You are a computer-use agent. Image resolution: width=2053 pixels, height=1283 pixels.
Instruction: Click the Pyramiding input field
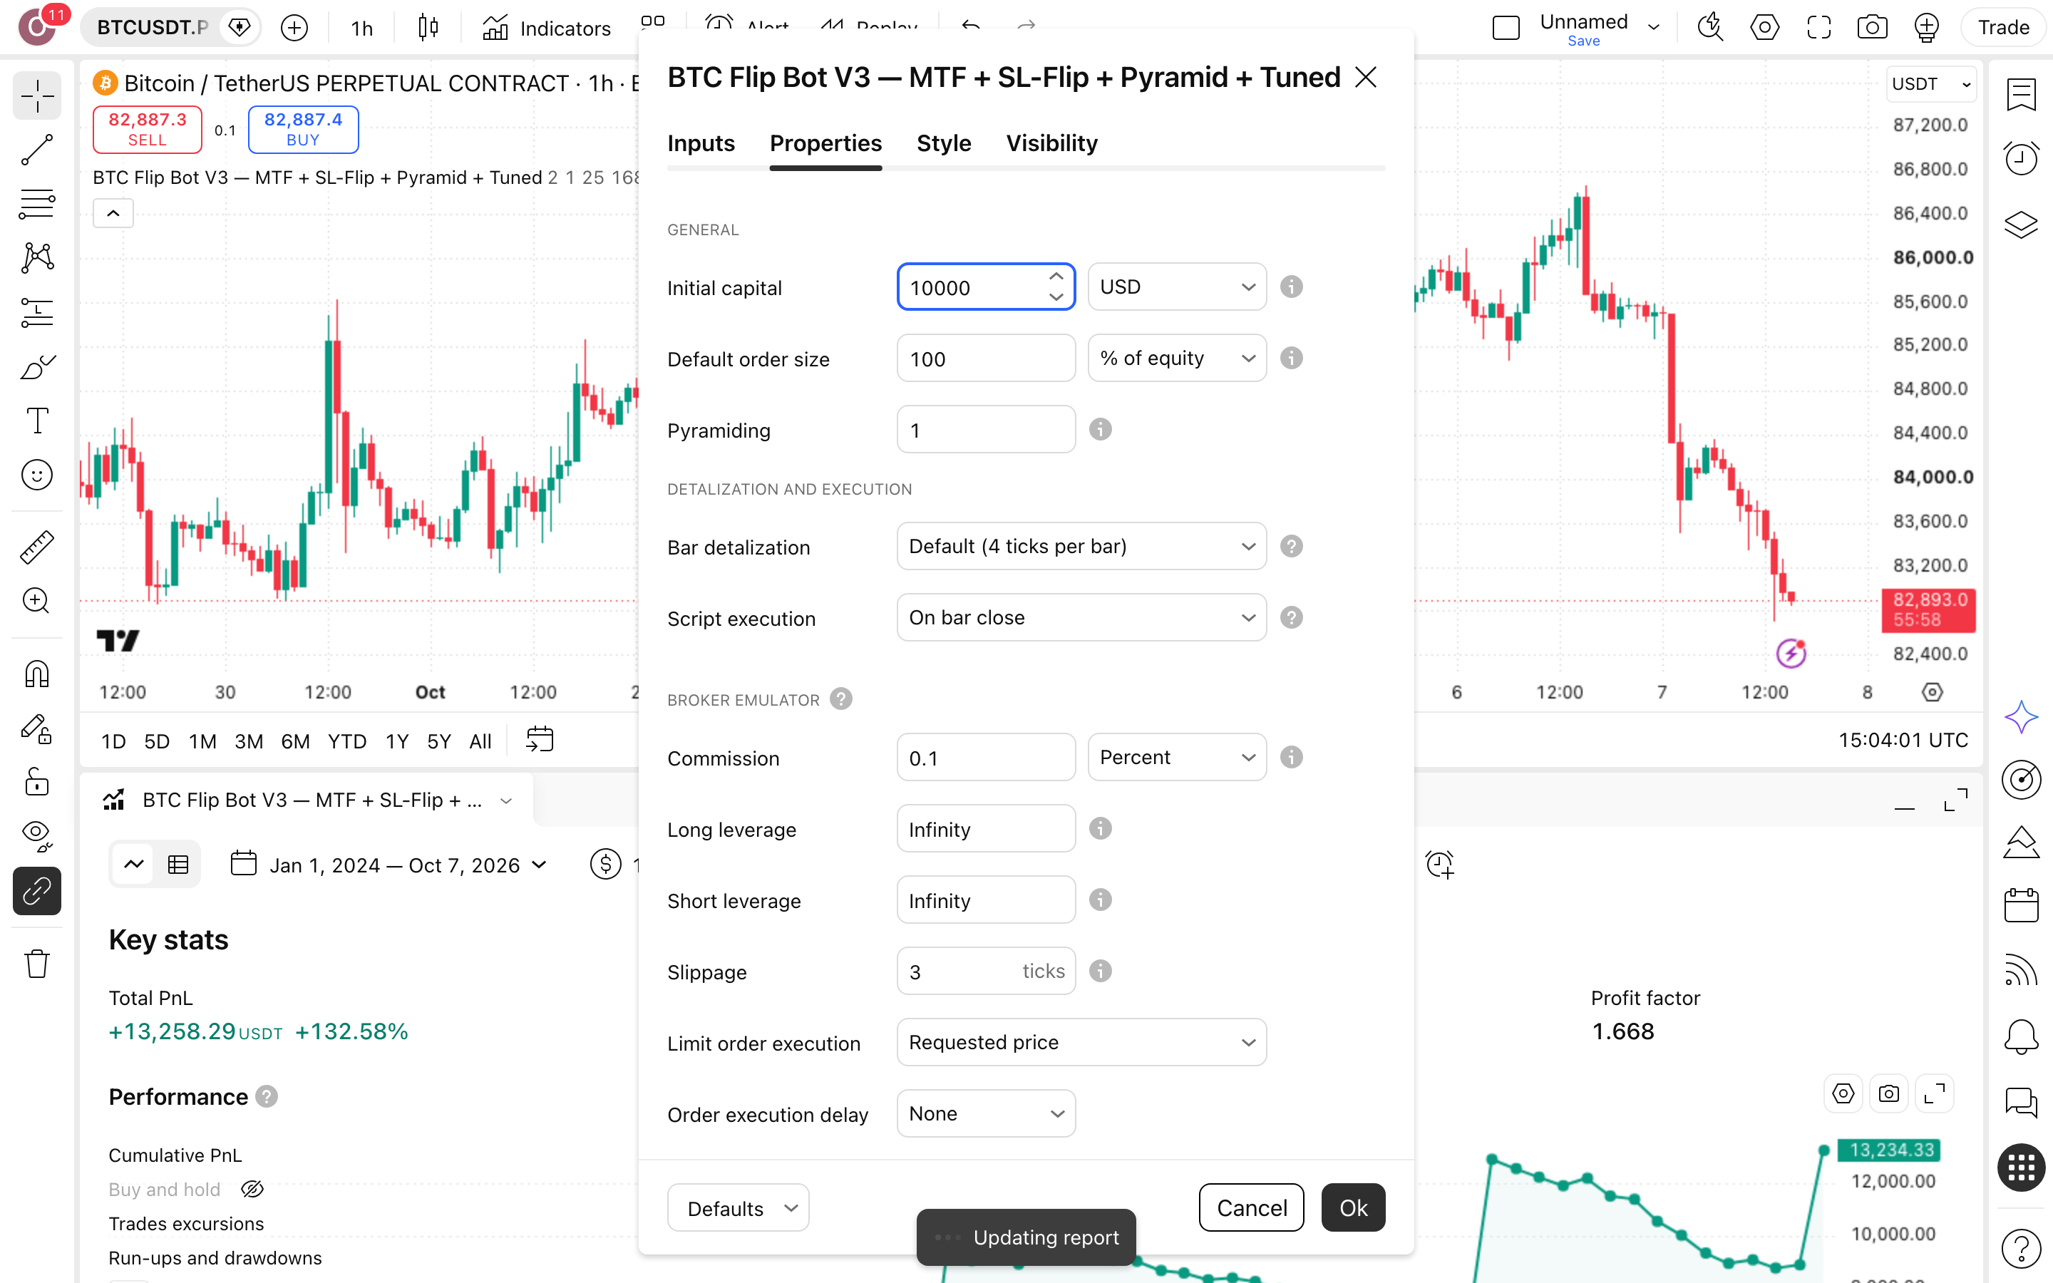pos(986,429)
